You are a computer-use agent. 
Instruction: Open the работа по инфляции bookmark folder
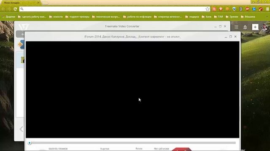coord(137,17)
